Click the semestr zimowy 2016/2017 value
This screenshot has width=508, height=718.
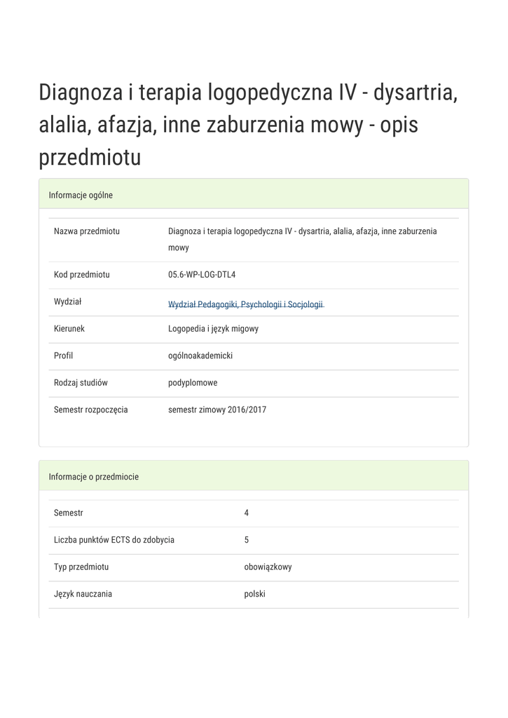[x=217, y=409]
